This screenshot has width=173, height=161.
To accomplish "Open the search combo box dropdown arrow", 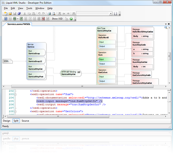I will click(x=111, y=13).
